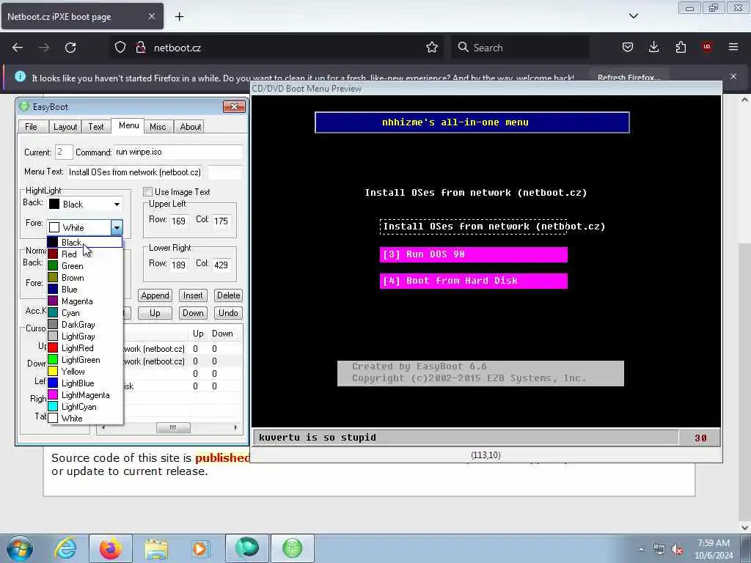Viewport: 751px width, 563px height.
Task: Pick LightRed in the color dropdown
Action: [85, 348]
